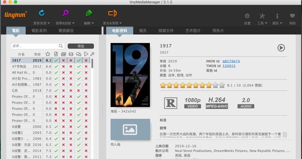This screenshot has width=302, height=159.
Task: Switch to the 電影 movies tab
Action: coord(16,31)
